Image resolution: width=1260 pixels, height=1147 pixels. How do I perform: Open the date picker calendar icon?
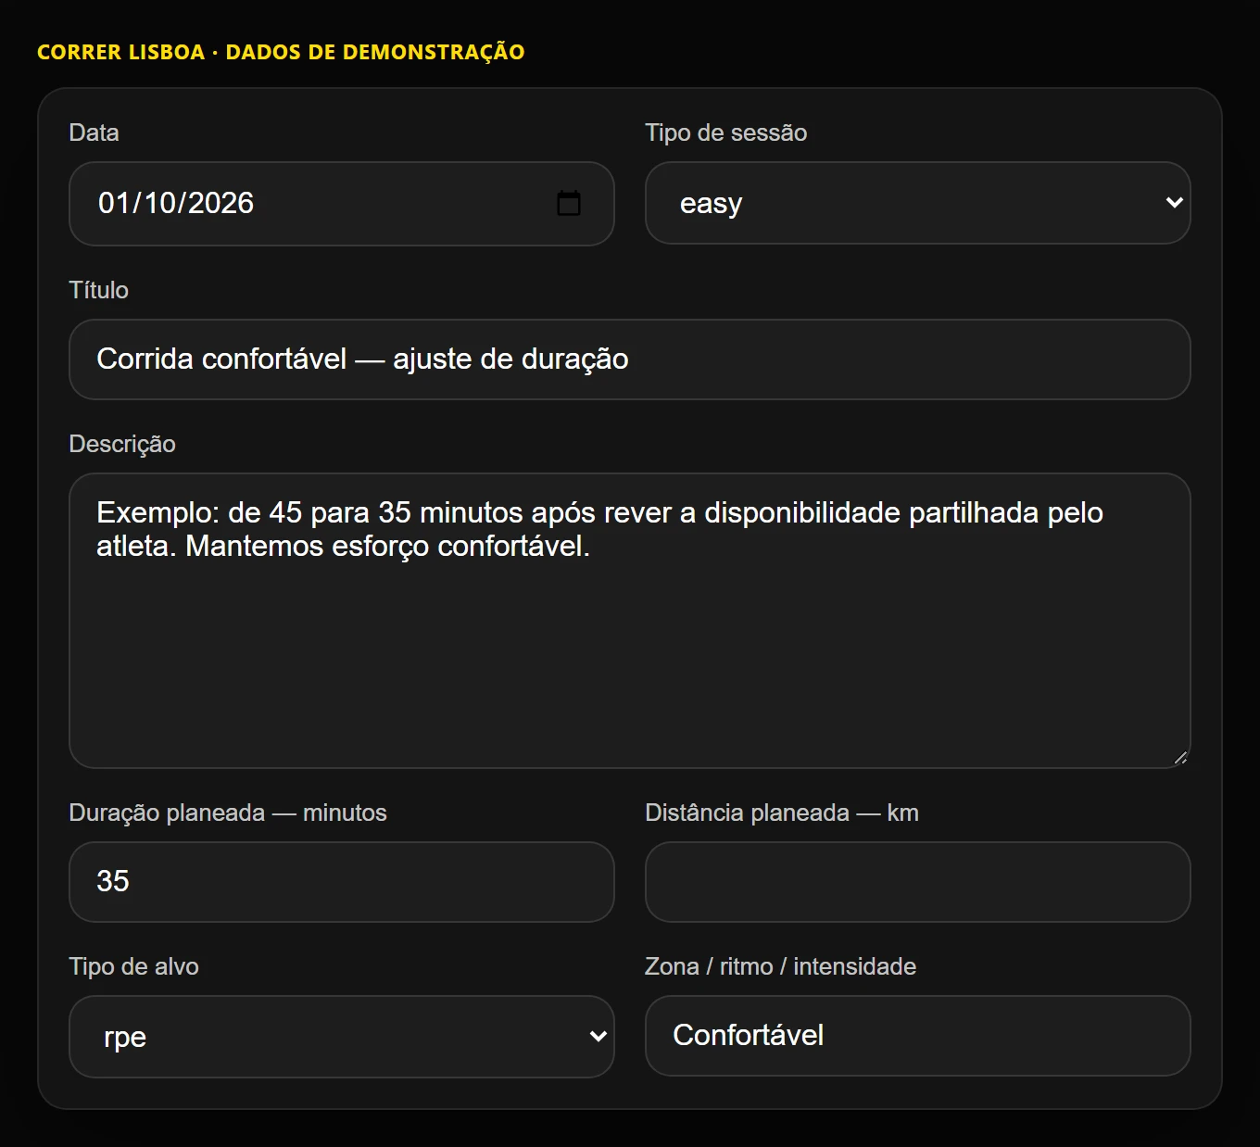pos(569,203)
